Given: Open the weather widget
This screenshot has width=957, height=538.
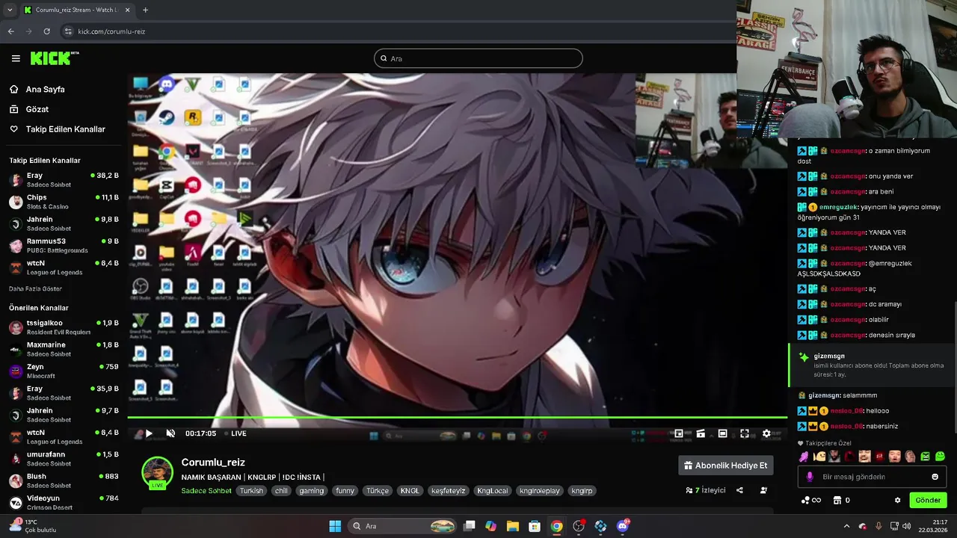Looking at the screenshot, I should coord(34,526).
